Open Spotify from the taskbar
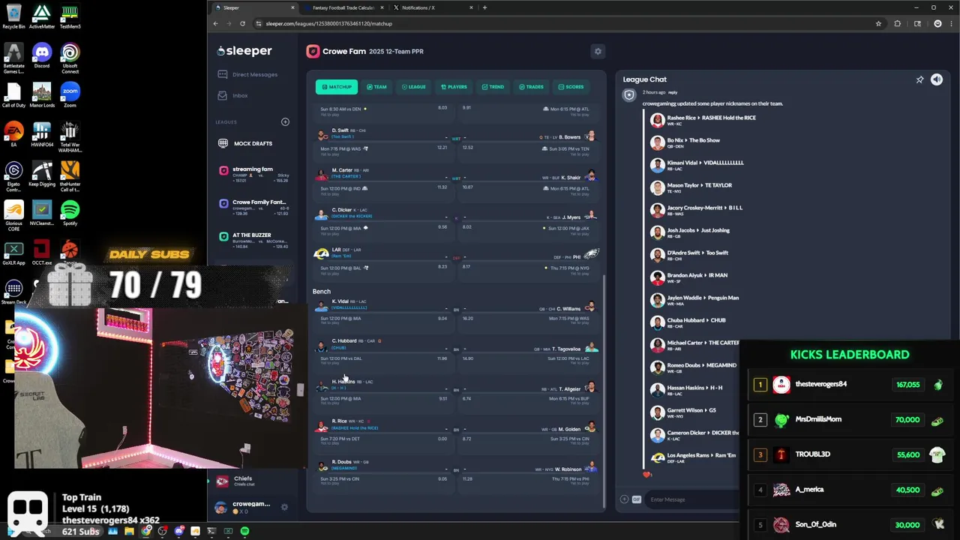This screenshot has width=960, height=540. pos(244,531)
